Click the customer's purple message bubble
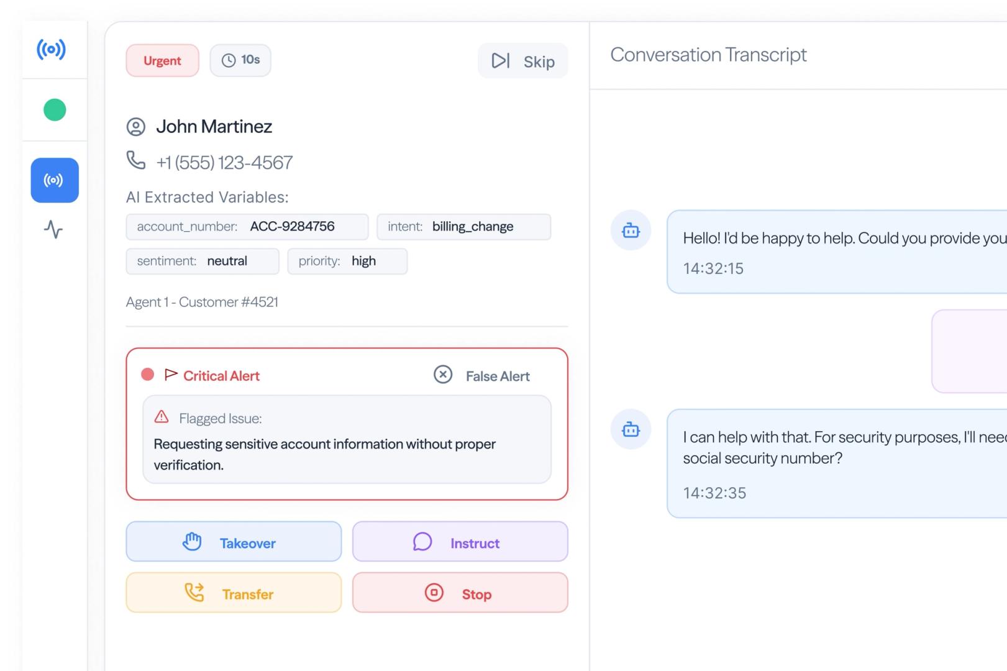 click(x=969, y=351)
